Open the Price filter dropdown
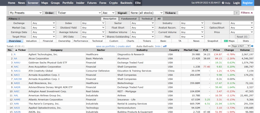Viewport: 260px width, 113px height. (x=242, y=32)
